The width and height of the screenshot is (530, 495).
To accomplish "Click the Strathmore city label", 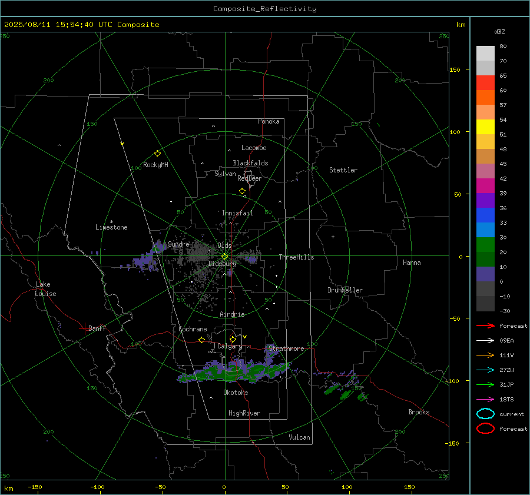I will point(286,348).
